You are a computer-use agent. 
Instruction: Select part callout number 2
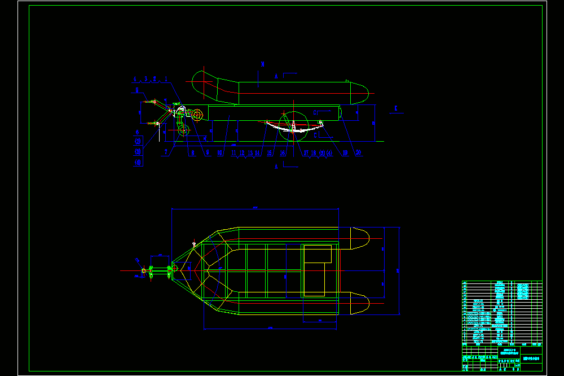[x=155, y=79]
